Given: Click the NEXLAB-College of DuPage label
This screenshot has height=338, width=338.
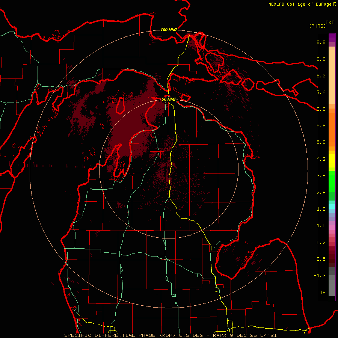Looking at the screenshot, I should (x=300, y=4).
